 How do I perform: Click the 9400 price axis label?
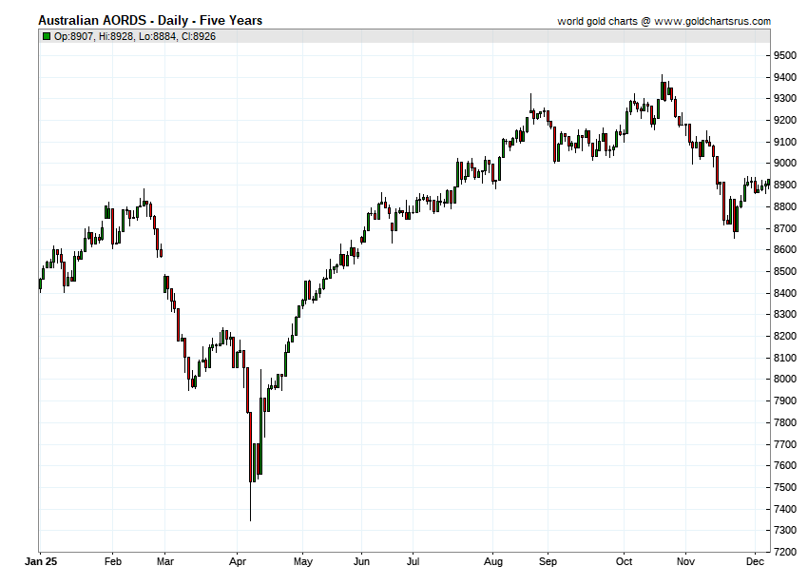point(785,77)
